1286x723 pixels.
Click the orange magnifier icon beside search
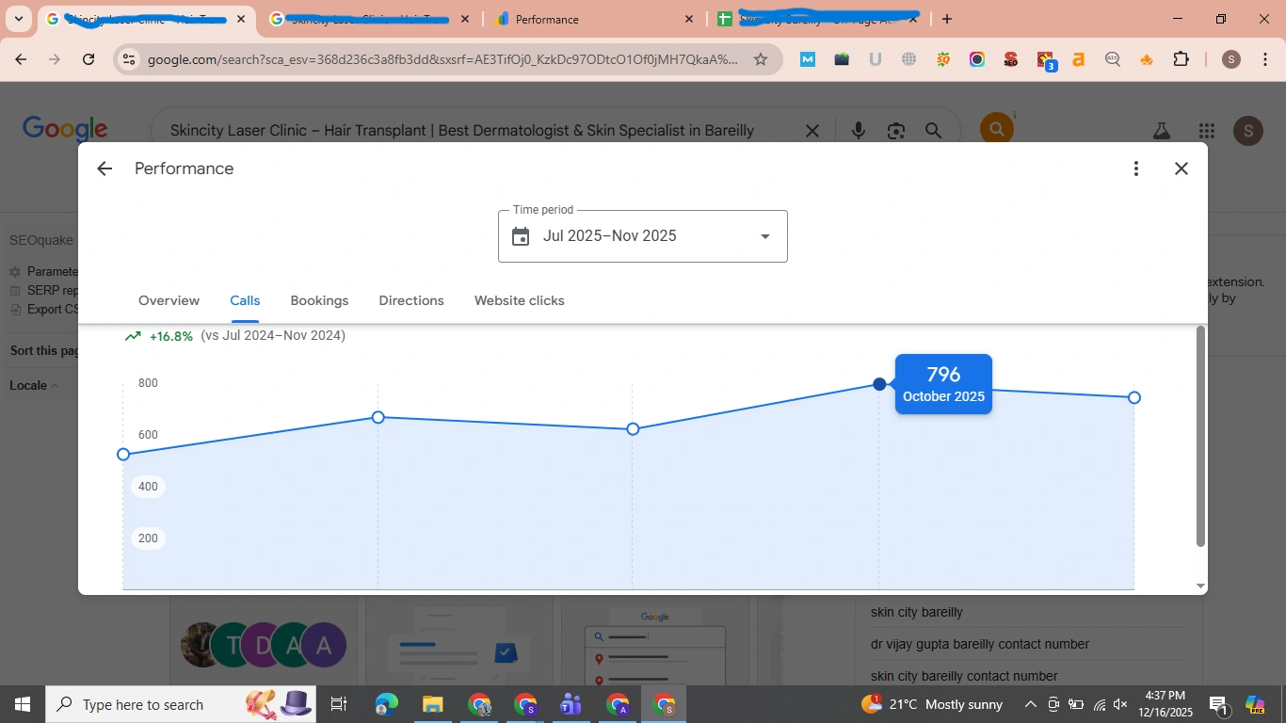tap(997, 129)
